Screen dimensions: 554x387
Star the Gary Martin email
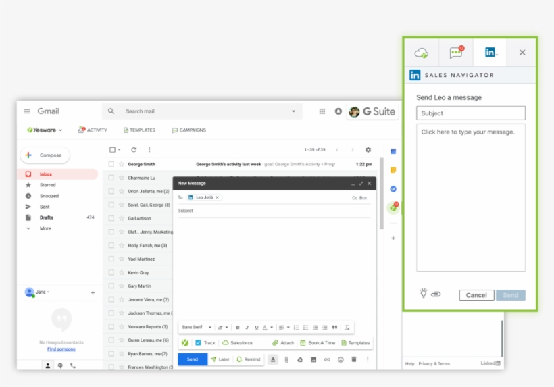coord(121,286)
